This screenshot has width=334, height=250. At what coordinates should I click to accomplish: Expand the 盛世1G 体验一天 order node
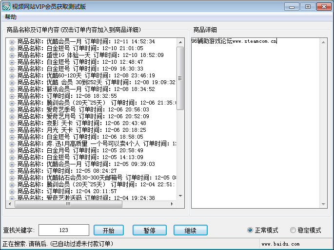click(12, 55)
